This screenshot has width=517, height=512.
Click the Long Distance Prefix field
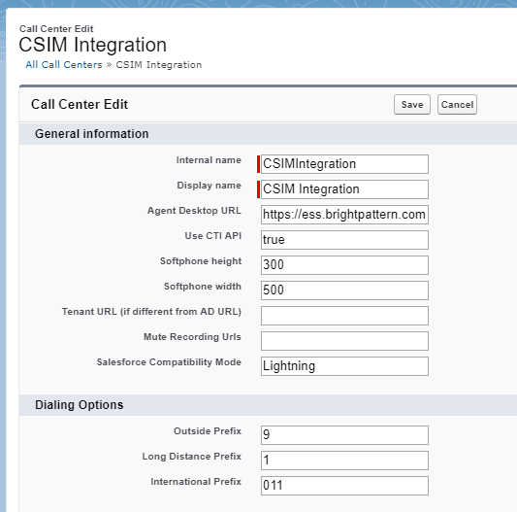pos(344,461)
